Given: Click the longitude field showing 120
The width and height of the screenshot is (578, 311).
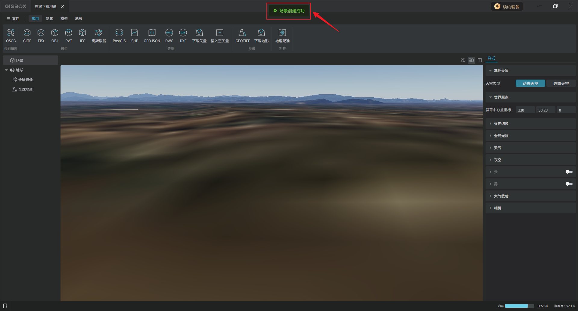Looking at the screenshot, I should pyautogui.click(x=525, y=110).
